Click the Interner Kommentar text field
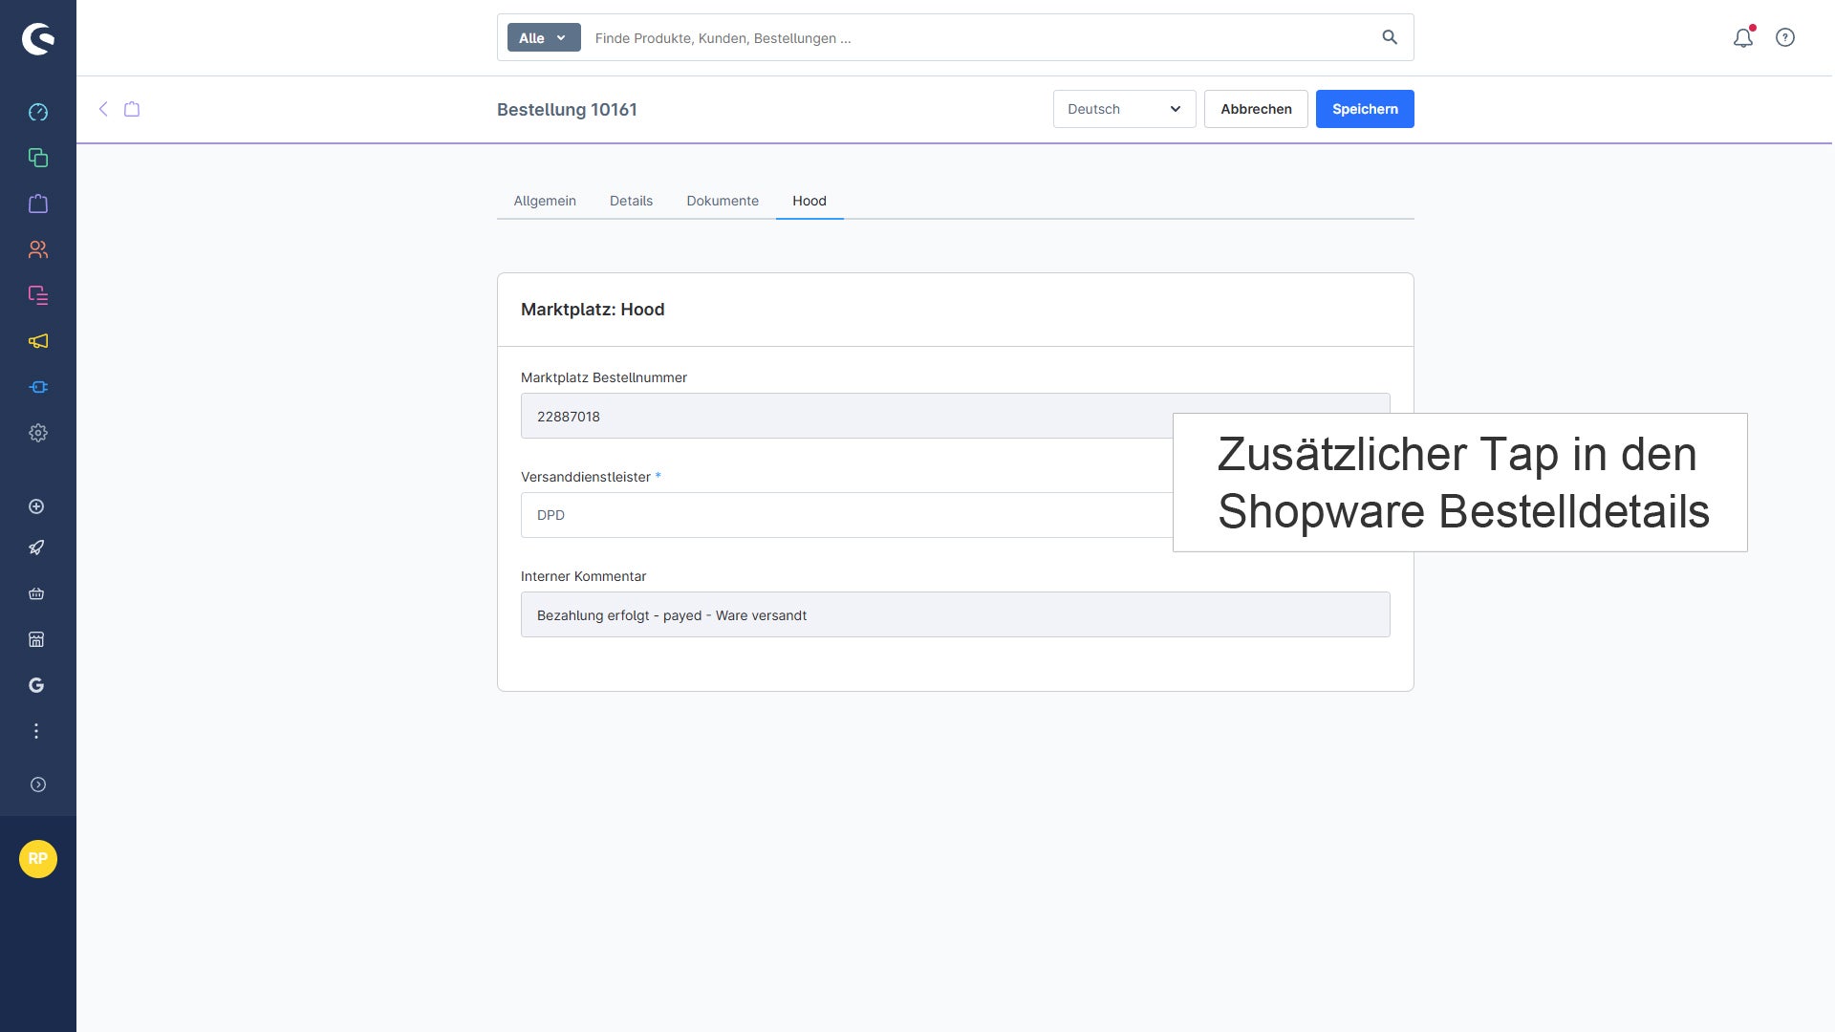 click(x=956, y=614)
